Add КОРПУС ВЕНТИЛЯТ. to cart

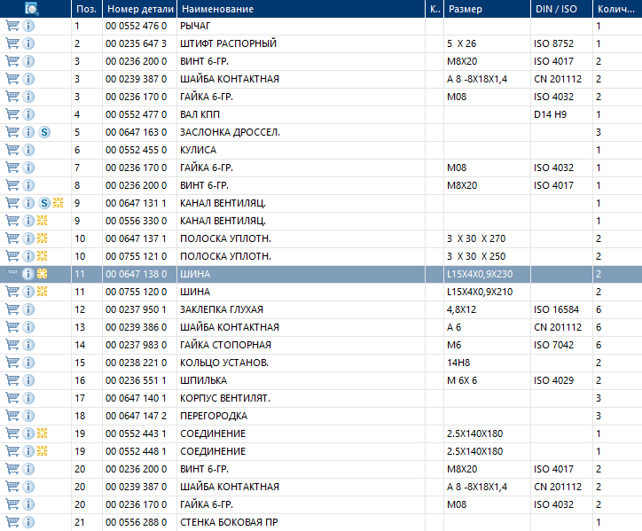[x=12, y=398]
